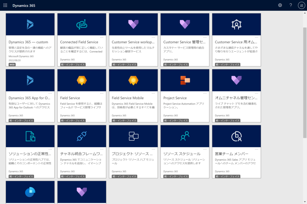Click the Field Service tile icon
307x204 pixels.
point(82,80)
